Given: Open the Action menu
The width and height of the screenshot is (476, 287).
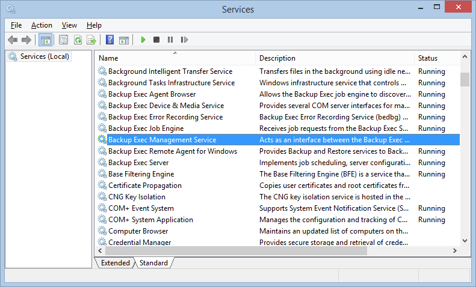Looking at the screenshot, I should (x=42, y=25).
